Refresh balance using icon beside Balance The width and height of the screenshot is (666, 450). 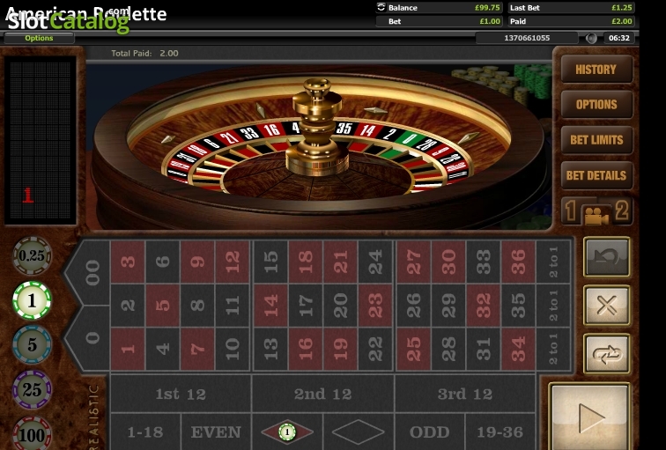[x=381, y=7]
